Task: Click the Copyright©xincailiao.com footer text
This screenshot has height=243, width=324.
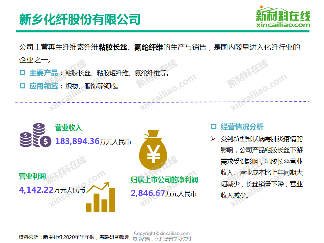Action: [162, 233]
